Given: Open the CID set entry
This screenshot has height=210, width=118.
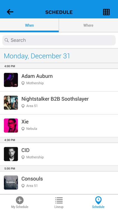Looking at the screenshot, I should (x=59, y=154).
